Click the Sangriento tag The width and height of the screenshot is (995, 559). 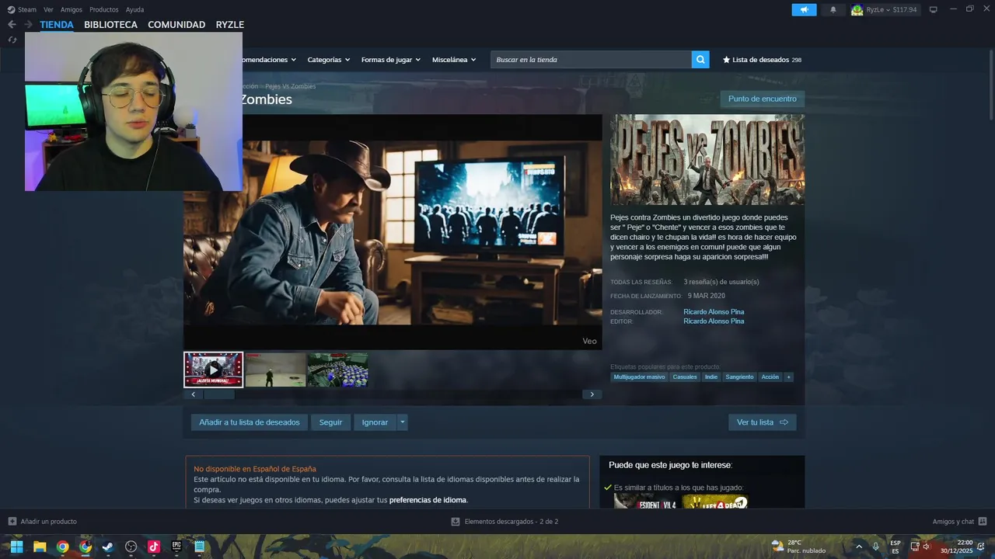(739, 377)
